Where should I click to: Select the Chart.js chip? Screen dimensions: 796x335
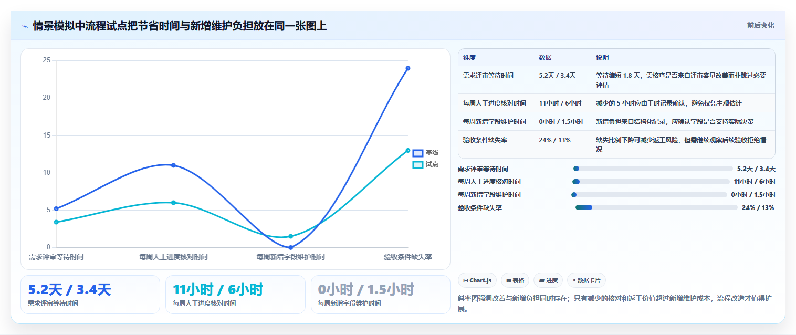(477, 280)
